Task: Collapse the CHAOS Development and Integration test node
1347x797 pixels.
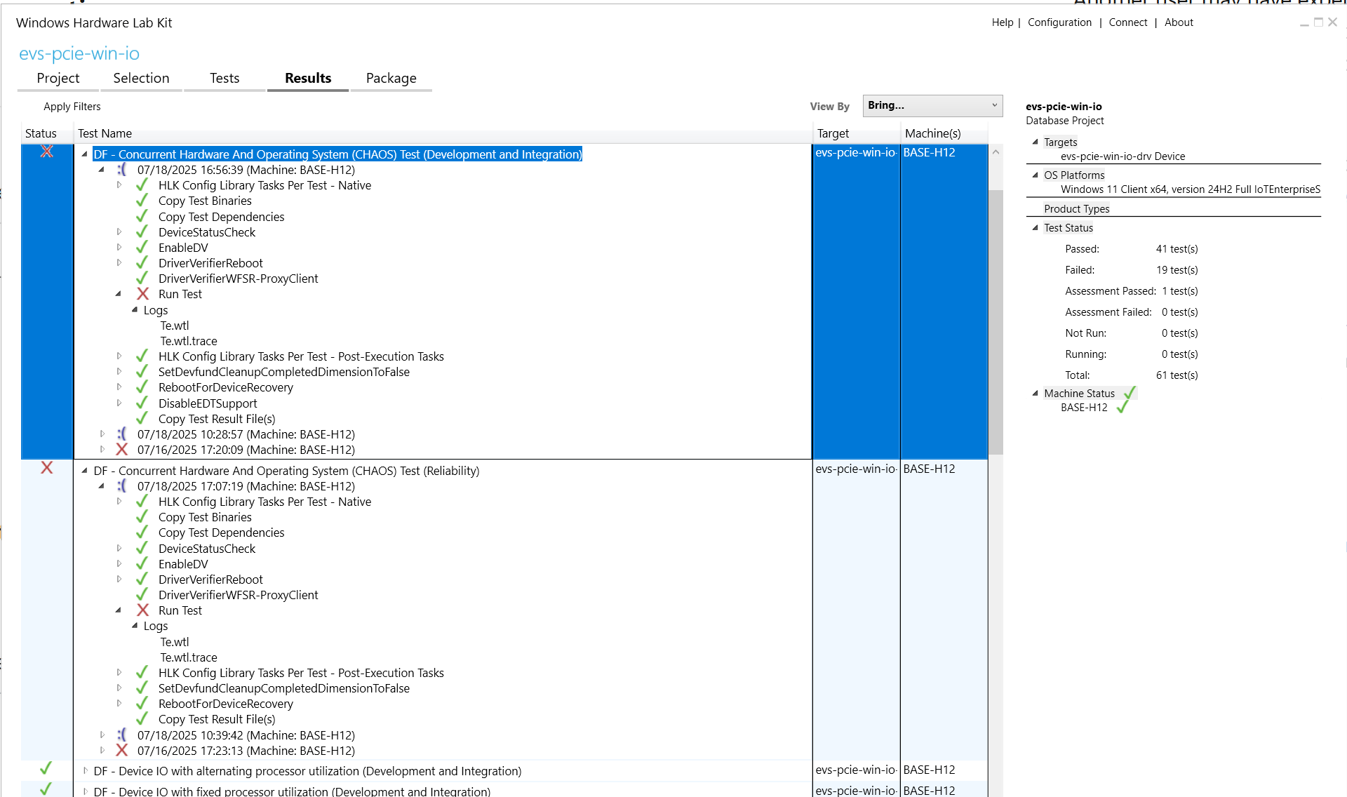Action: (x=84, y=154)
